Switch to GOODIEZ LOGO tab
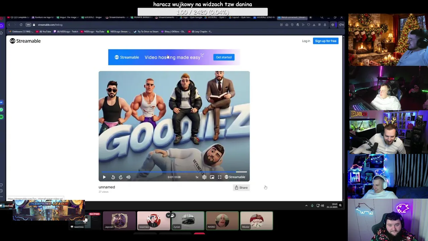428x241 pixels. click(264, 17)
